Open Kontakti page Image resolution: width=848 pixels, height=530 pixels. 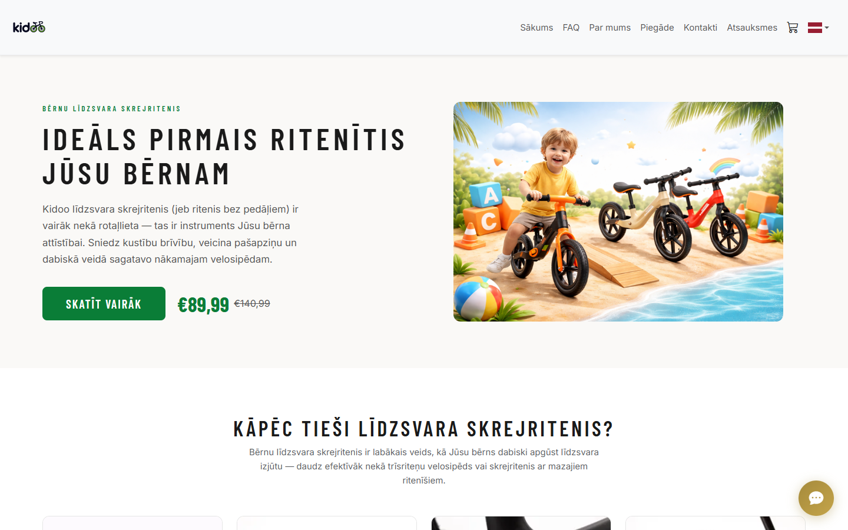[x=700, y=28]
